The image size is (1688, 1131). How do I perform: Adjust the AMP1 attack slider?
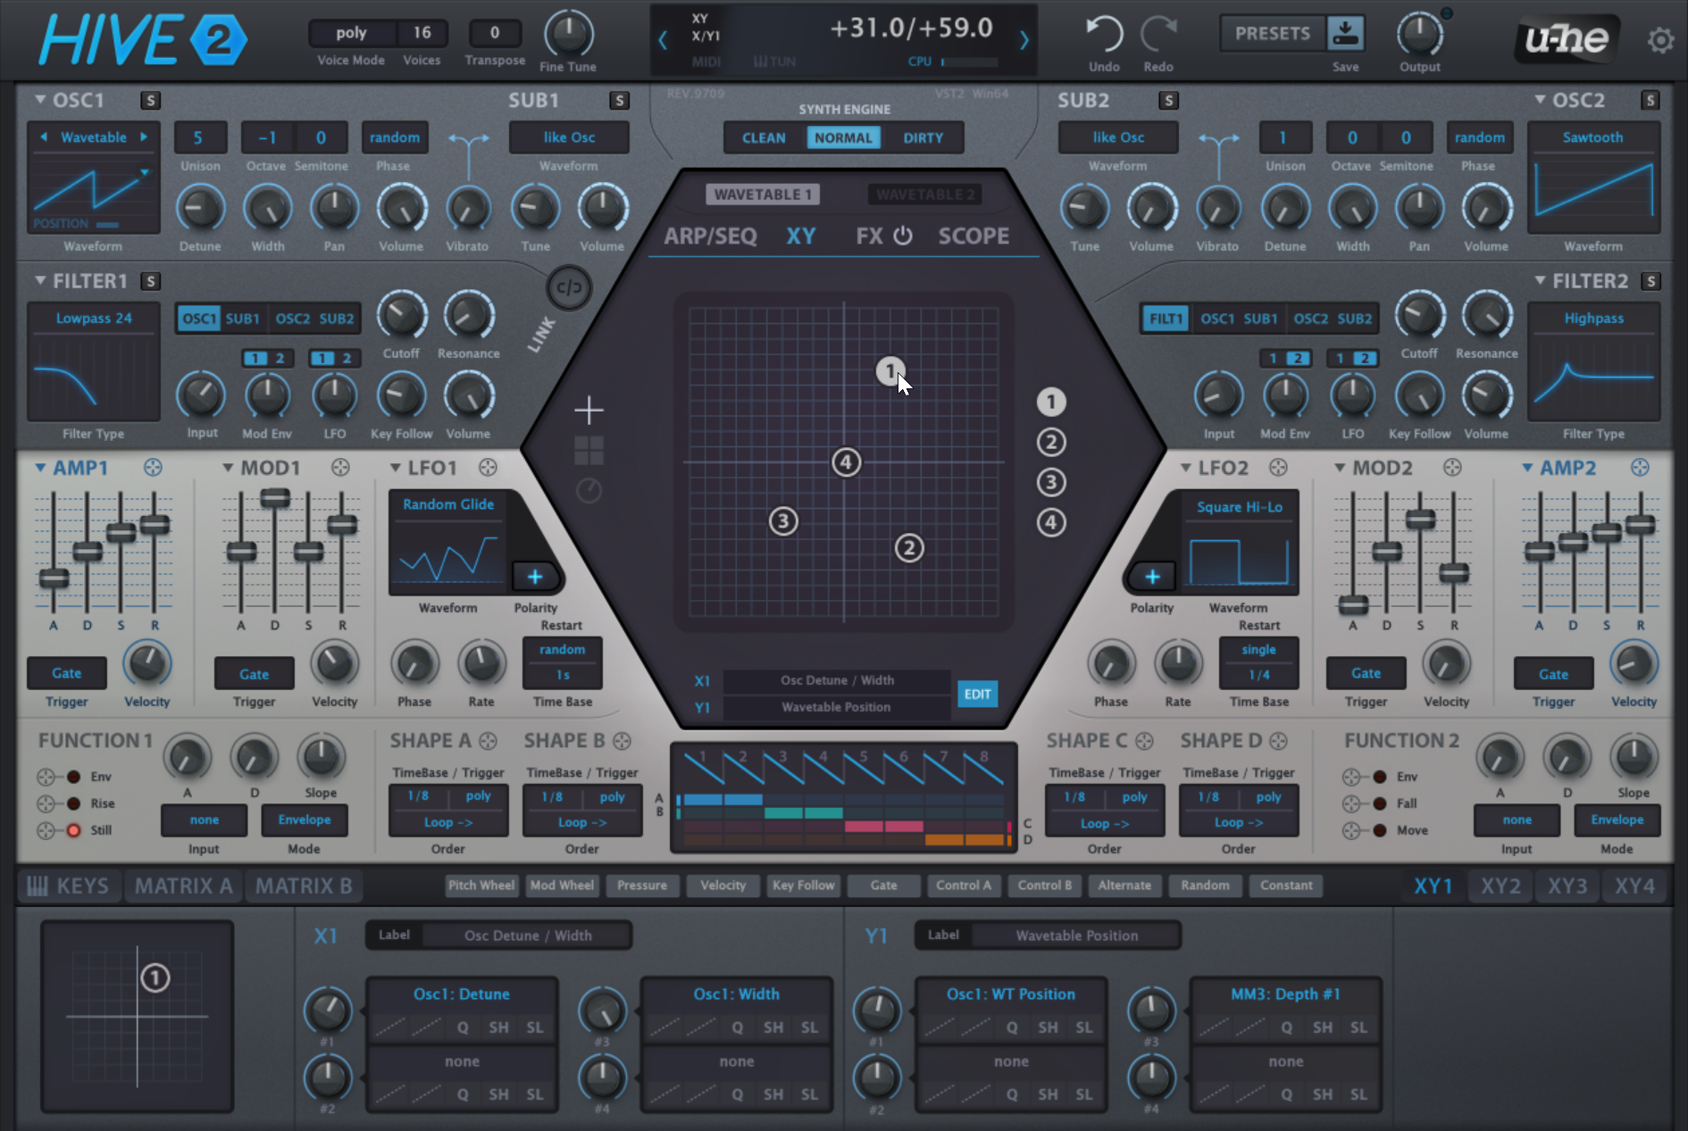54,578
